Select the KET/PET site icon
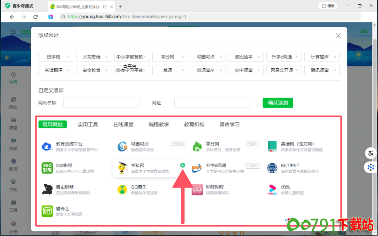This screenshot has height=236, width=378. coord(273,168)
